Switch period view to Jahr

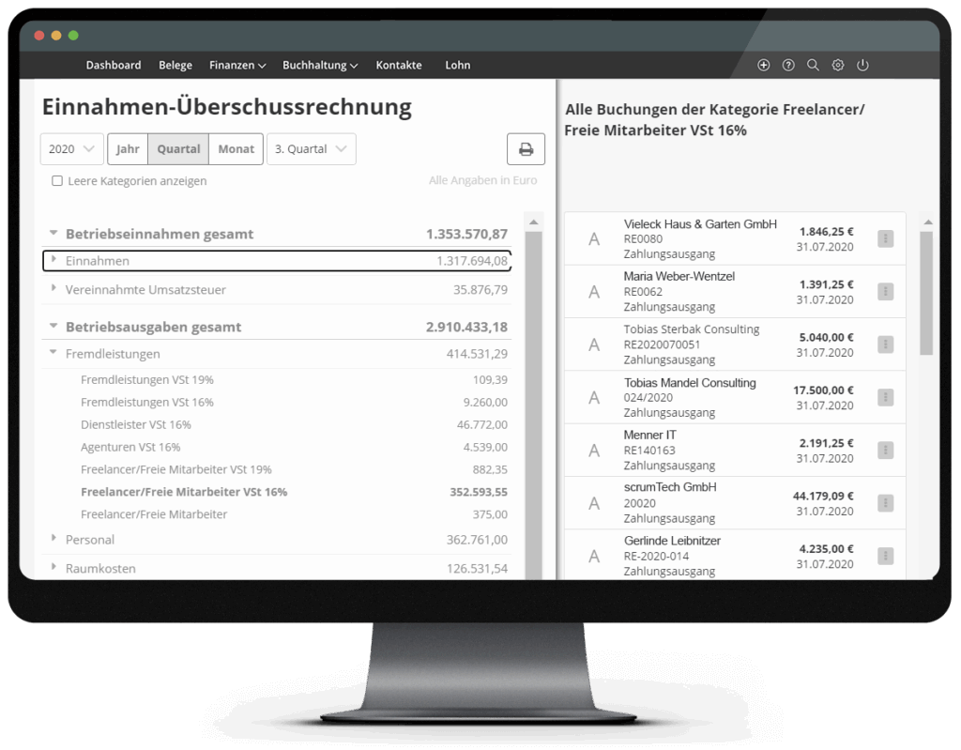128,149
